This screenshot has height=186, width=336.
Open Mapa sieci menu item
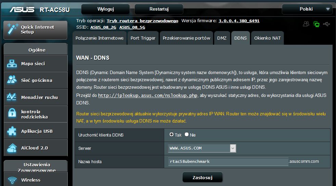(x=36, y=63)
